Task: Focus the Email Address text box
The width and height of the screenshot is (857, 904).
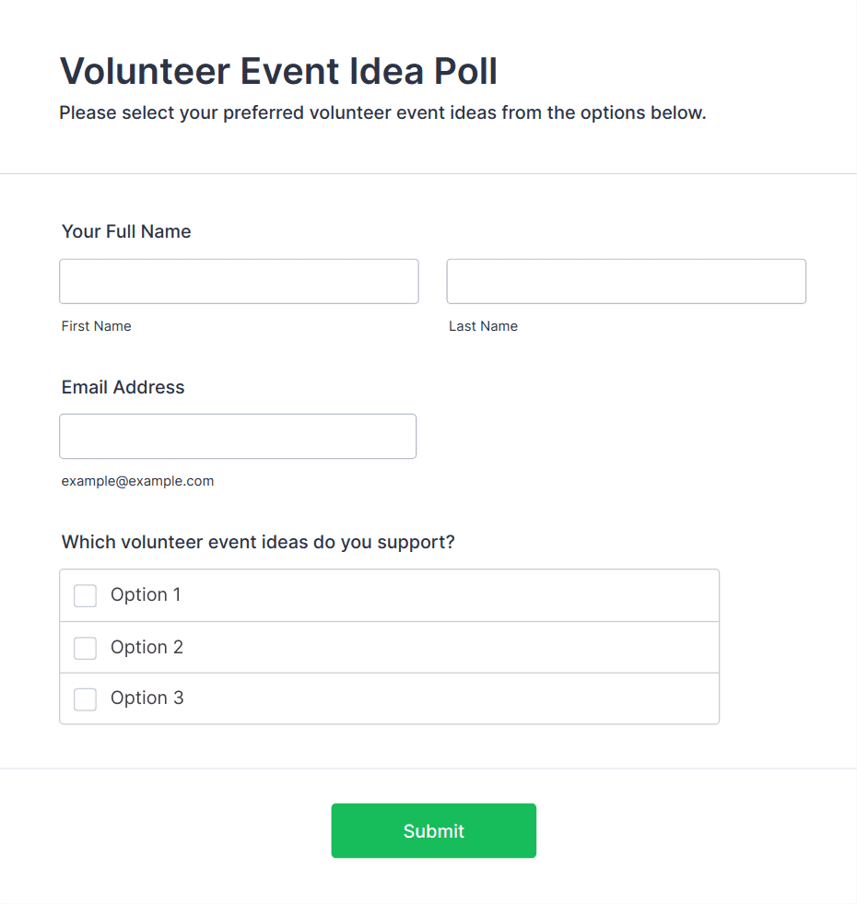Action: click(238, 436)
